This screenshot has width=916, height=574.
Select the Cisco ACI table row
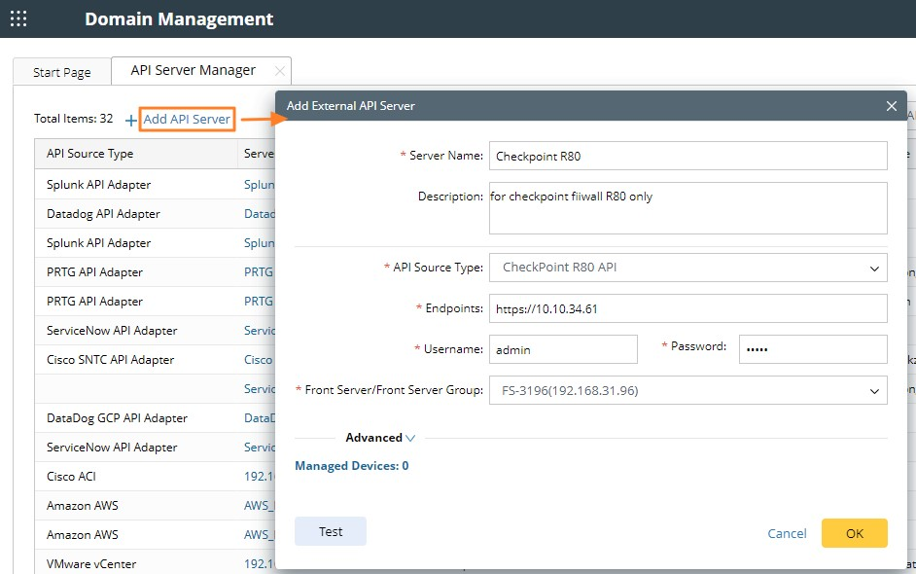136,477
